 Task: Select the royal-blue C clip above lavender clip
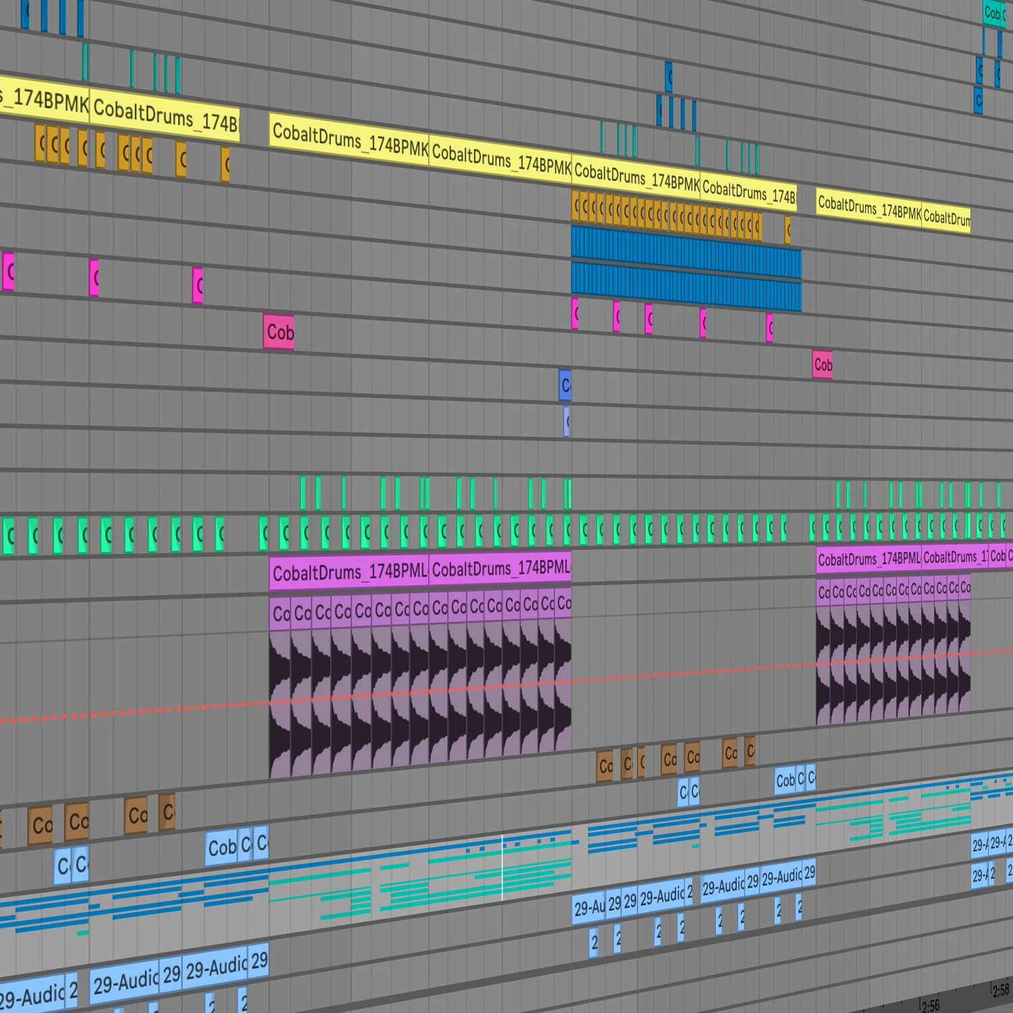point(565,385)
